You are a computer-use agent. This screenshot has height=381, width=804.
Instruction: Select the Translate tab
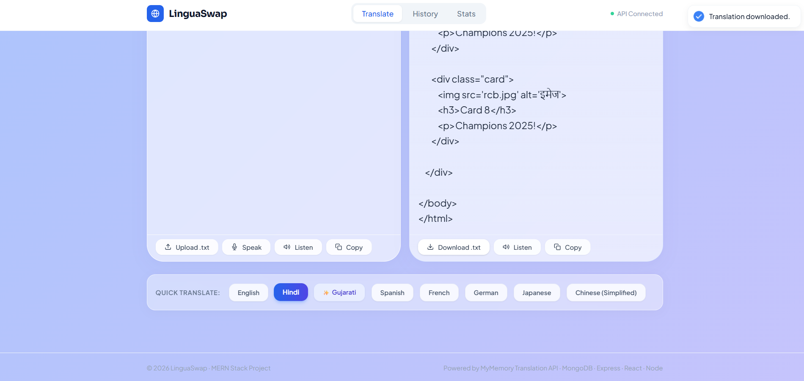pyautogui.click(x=377, y=14)
